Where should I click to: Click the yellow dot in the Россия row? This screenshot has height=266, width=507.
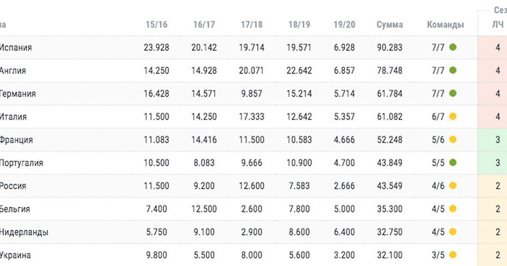pos(453,186)
